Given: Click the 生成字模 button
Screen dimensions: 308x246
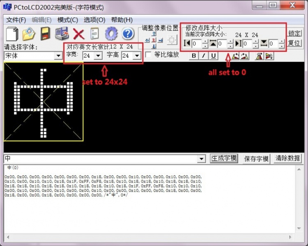Looking at the screenshot, I should pyautogui.click(x=224, y=158).
